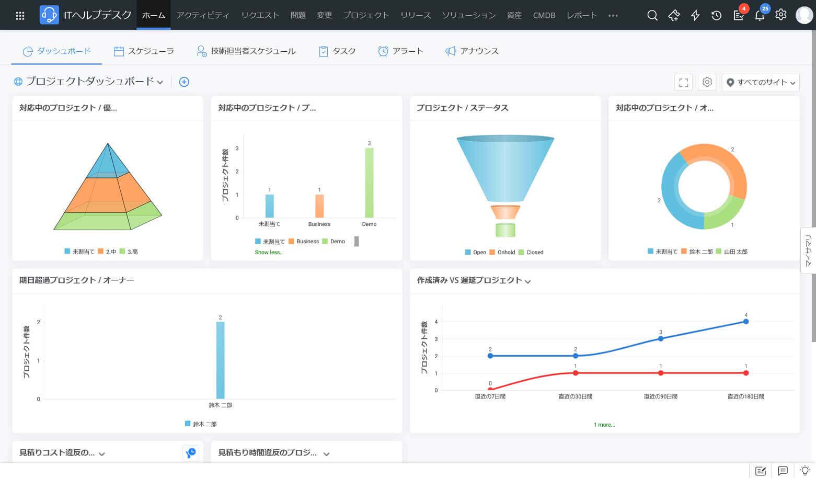Click the search magnifier icon in header
This screenshot has height=478, width=816.
point(652,15)
